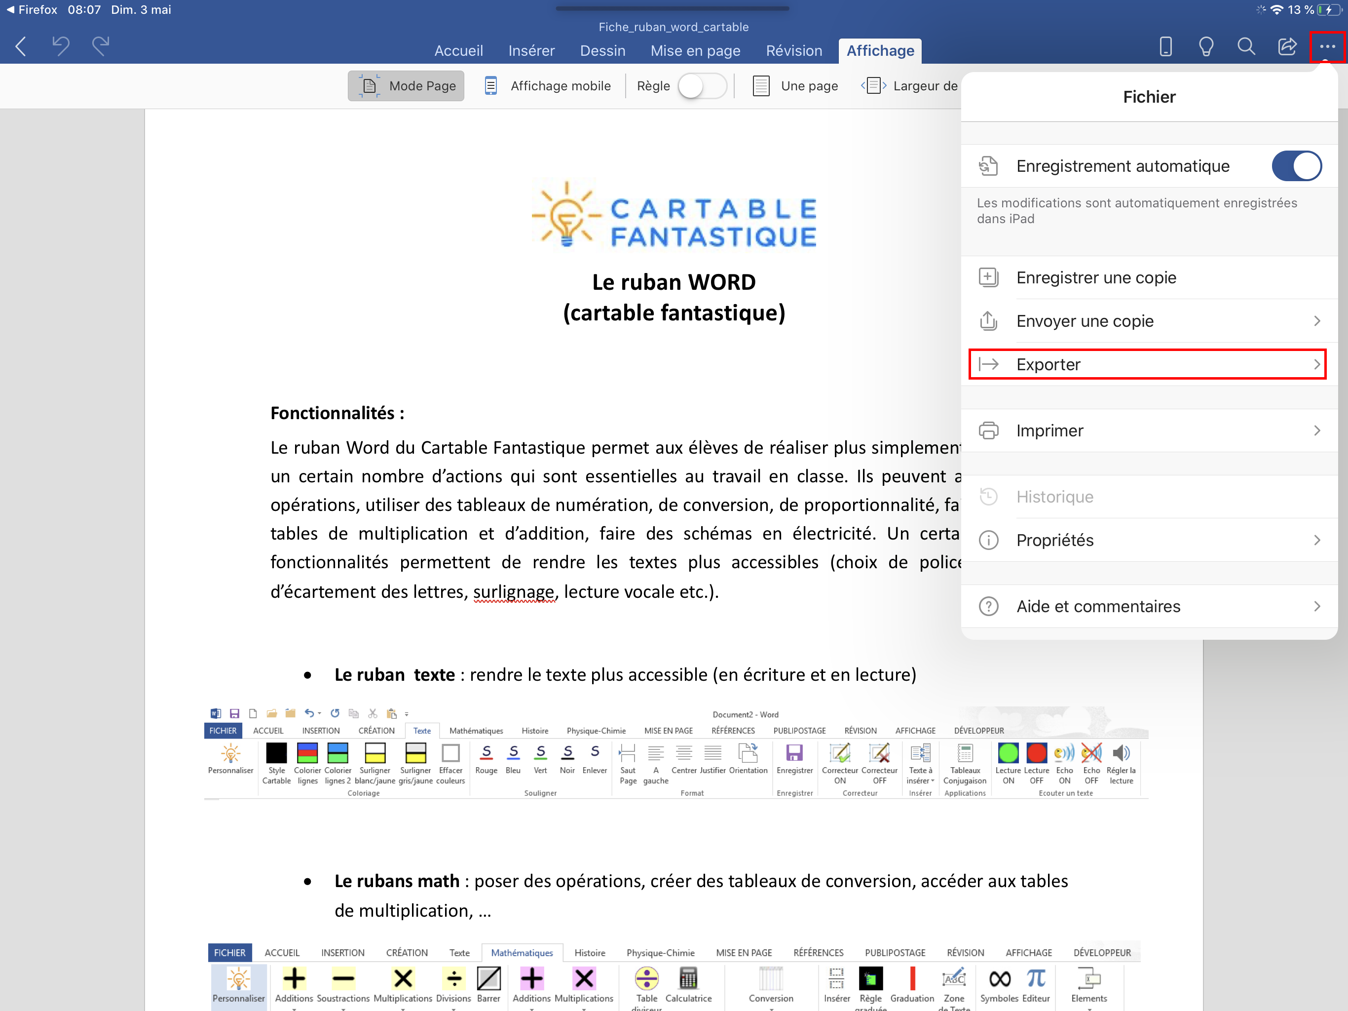This screenshot has height=1011, width=1348.
Task: Open search with the magnifier icon
Action: (x=1246, y=46)
